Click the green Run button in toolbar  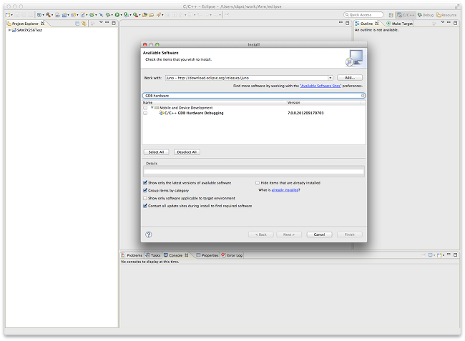pos(117,15)
